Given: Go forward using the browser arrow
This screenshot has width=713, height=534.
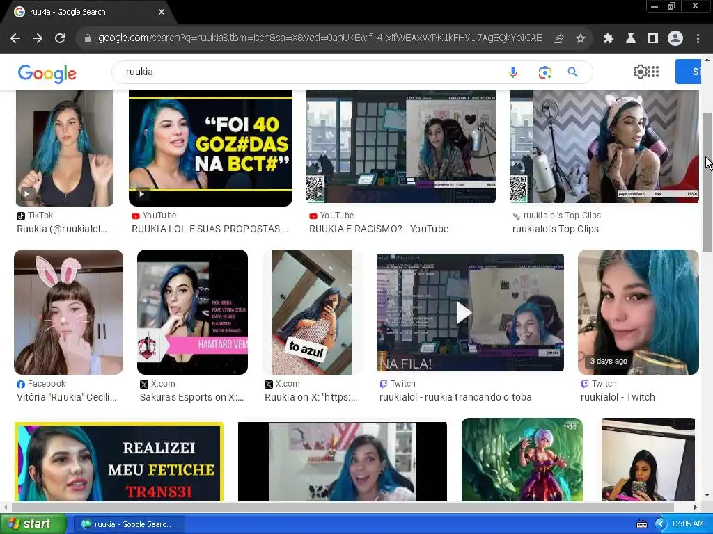Looking at the screenshot, I should [x=38, y=39].
